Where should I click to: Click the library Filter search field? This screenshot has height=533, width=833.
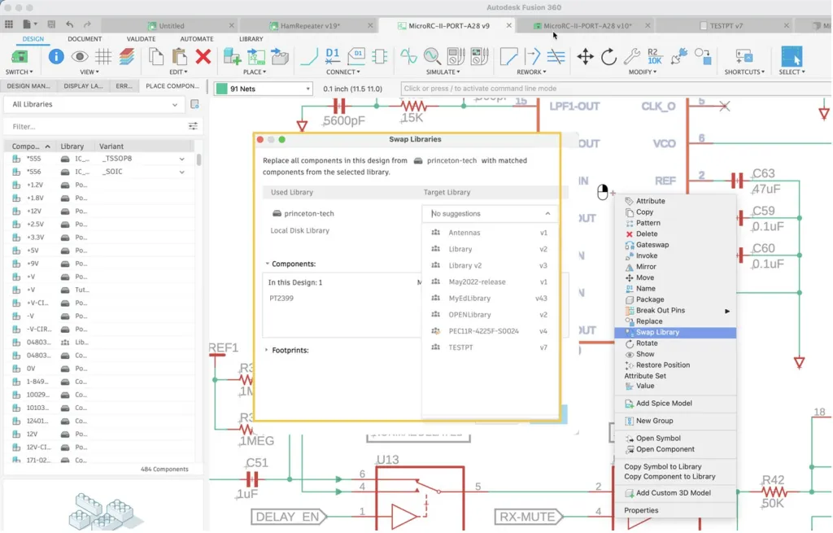click(96, 126)
